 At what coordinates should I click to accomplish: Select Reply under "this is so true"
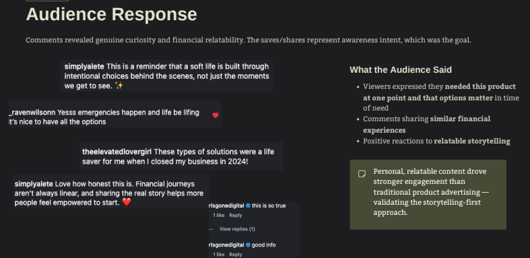(x=236, y=215)
